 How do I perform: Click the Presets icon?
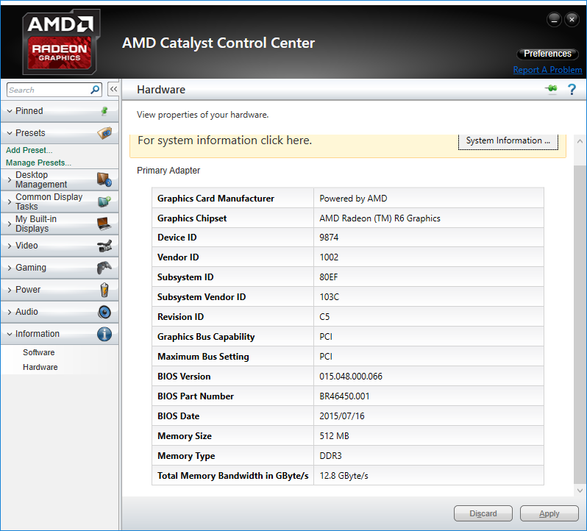coord(104,133)
